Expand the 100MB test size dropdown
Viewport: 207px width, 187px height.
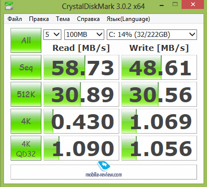[x=84, y=34]
